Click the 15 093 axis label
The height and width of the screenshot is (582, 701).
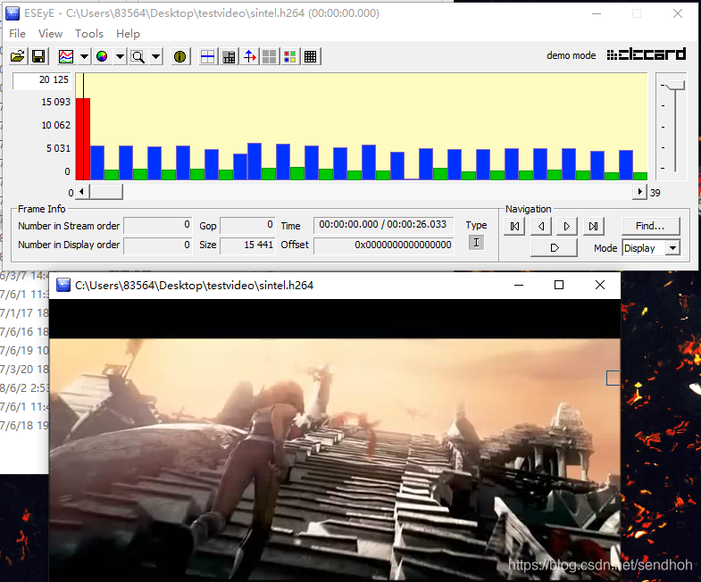coord(56,102)
